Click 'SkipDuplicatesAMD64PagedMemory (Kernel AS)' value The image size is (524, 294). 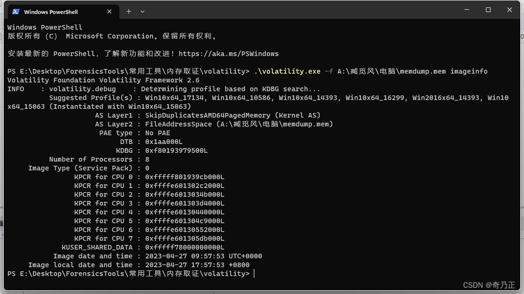coord(233,116)
